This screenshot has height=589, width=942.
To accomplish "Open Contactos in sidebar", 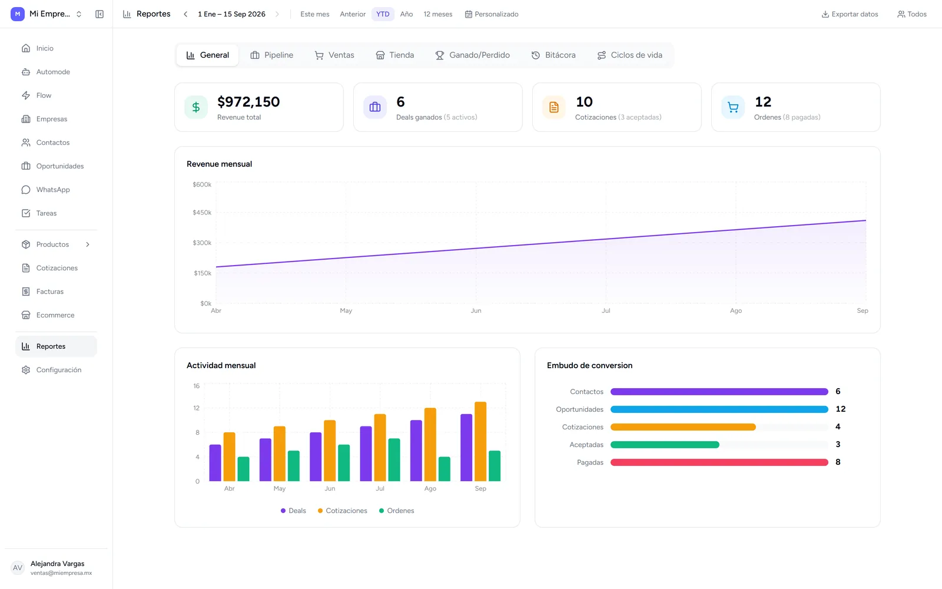I will pos(56,143).
